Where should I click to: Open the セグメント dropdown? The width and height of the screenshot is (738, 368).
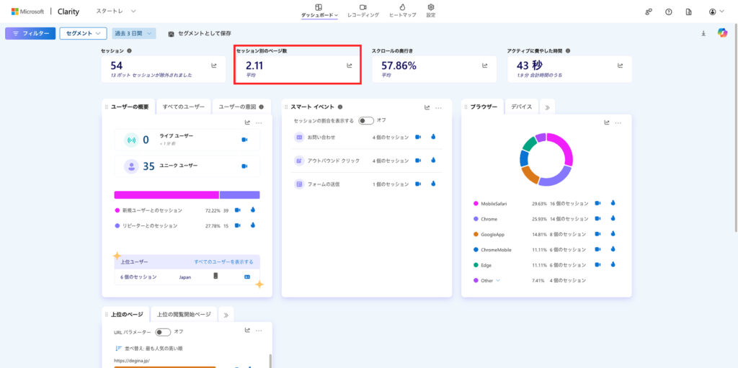click(83, 33)
